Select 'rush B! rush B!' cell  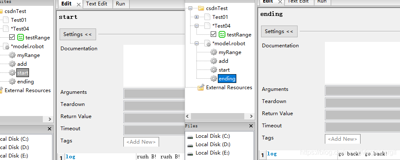pyautogui.click(x=160, y=157)
